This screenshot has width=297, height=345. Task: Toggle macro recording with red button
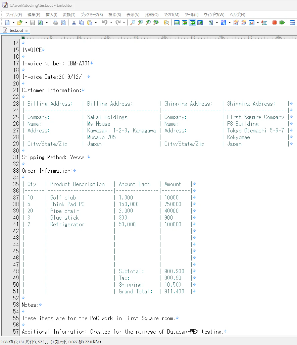pos(274,22)
